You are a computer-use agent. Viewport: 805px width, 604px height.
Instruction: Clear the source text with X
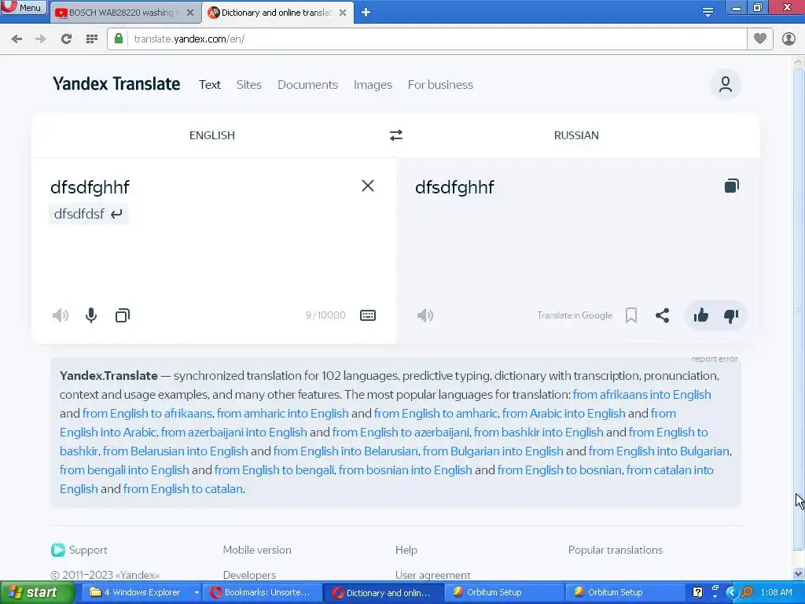[x=368, y=186]
